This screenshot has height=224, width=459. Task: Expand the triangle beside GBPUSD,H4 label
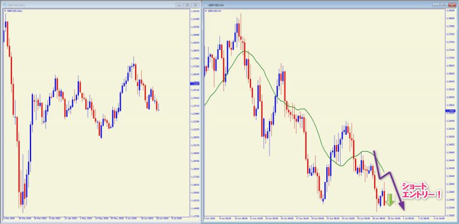(x=206, y=11)
